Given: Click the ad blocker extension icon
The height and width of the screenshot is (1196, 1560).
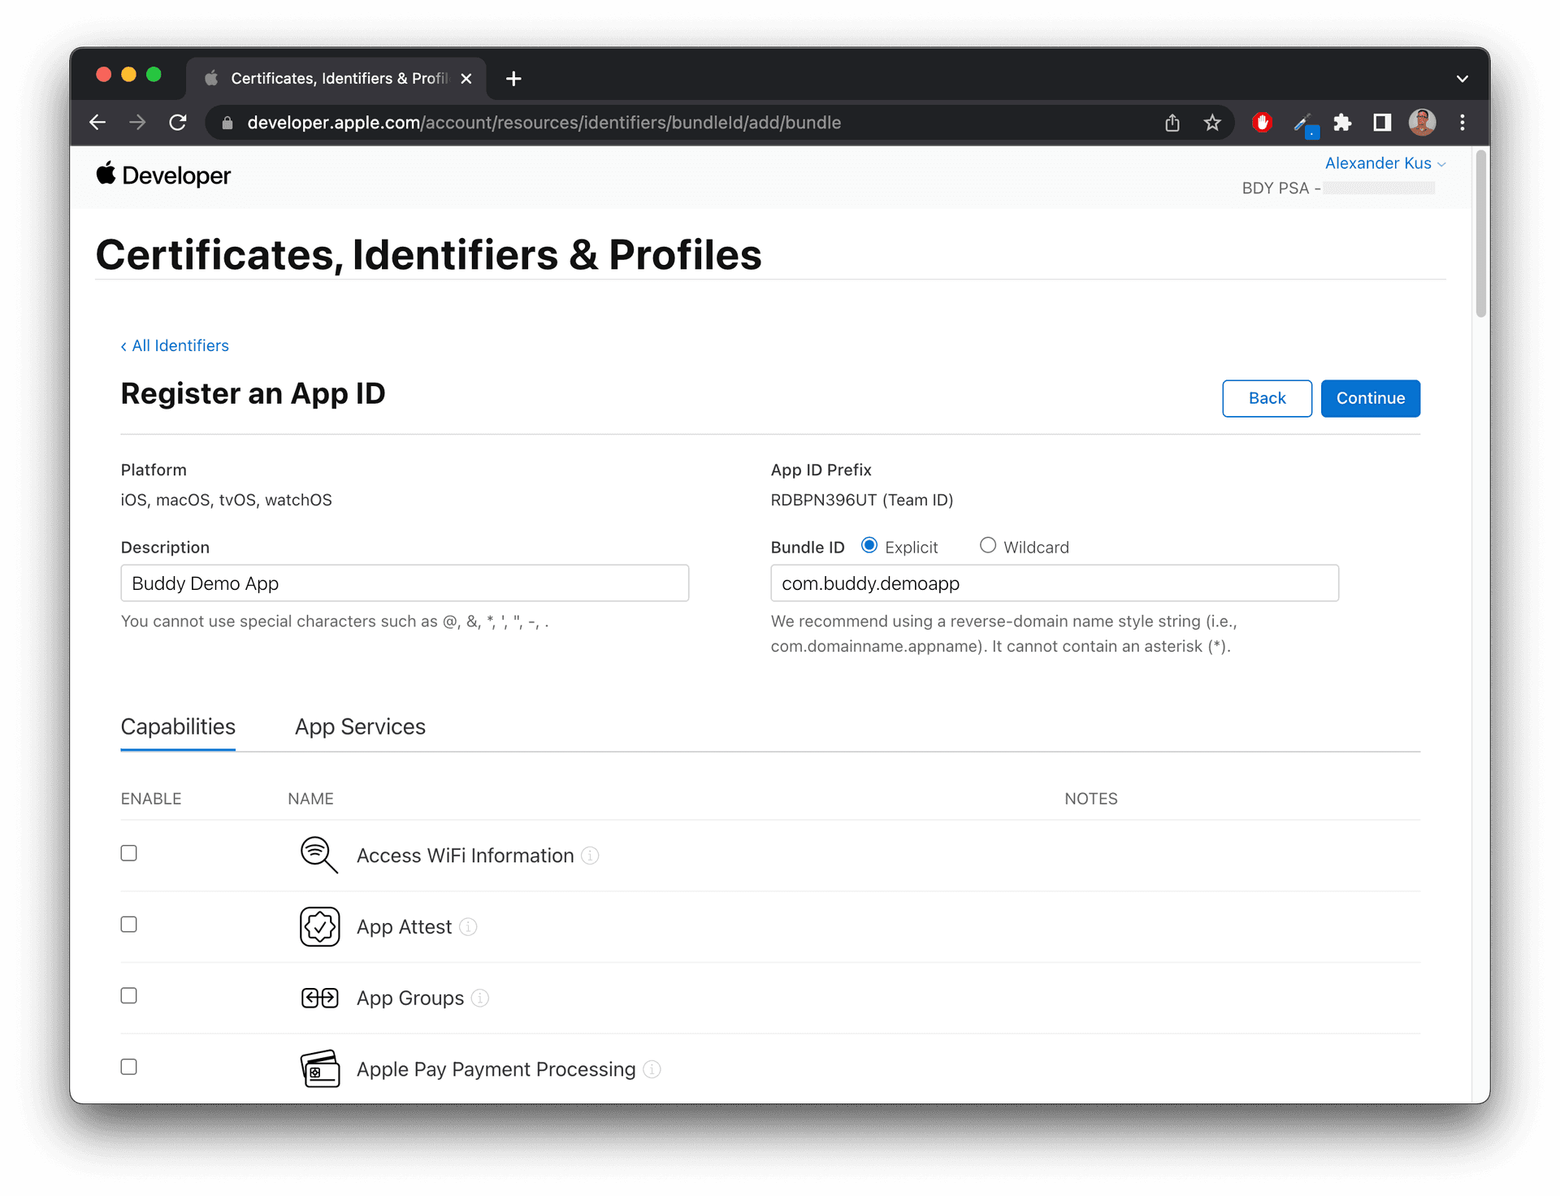Looking at the screenshot, I should (x=1262, y=123).
